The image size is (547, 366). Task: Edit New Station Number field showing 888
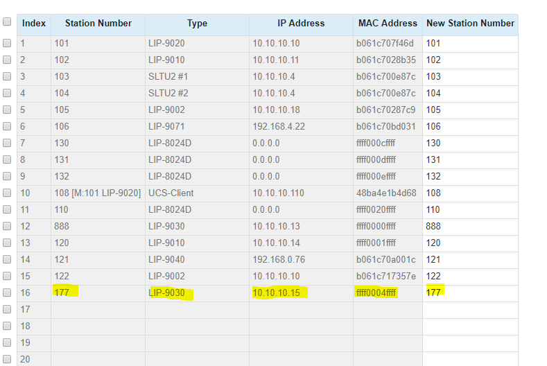(x=470, y=227)
